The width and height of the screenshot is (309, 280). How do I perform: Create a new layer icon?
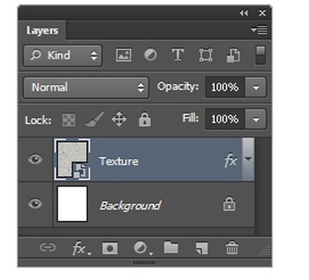(202, 248)
